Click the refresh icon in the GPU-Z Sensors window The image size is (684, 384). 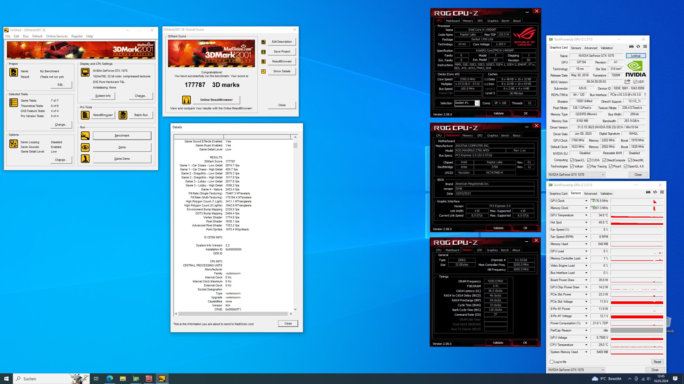pyautogui.click(x=655, y=192)
